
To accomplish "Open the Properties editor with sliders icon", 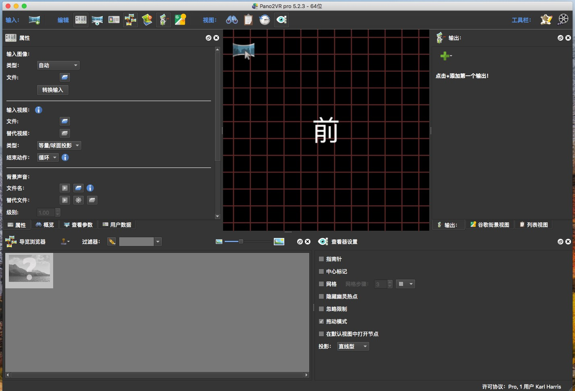I will [x=81, y=19].
